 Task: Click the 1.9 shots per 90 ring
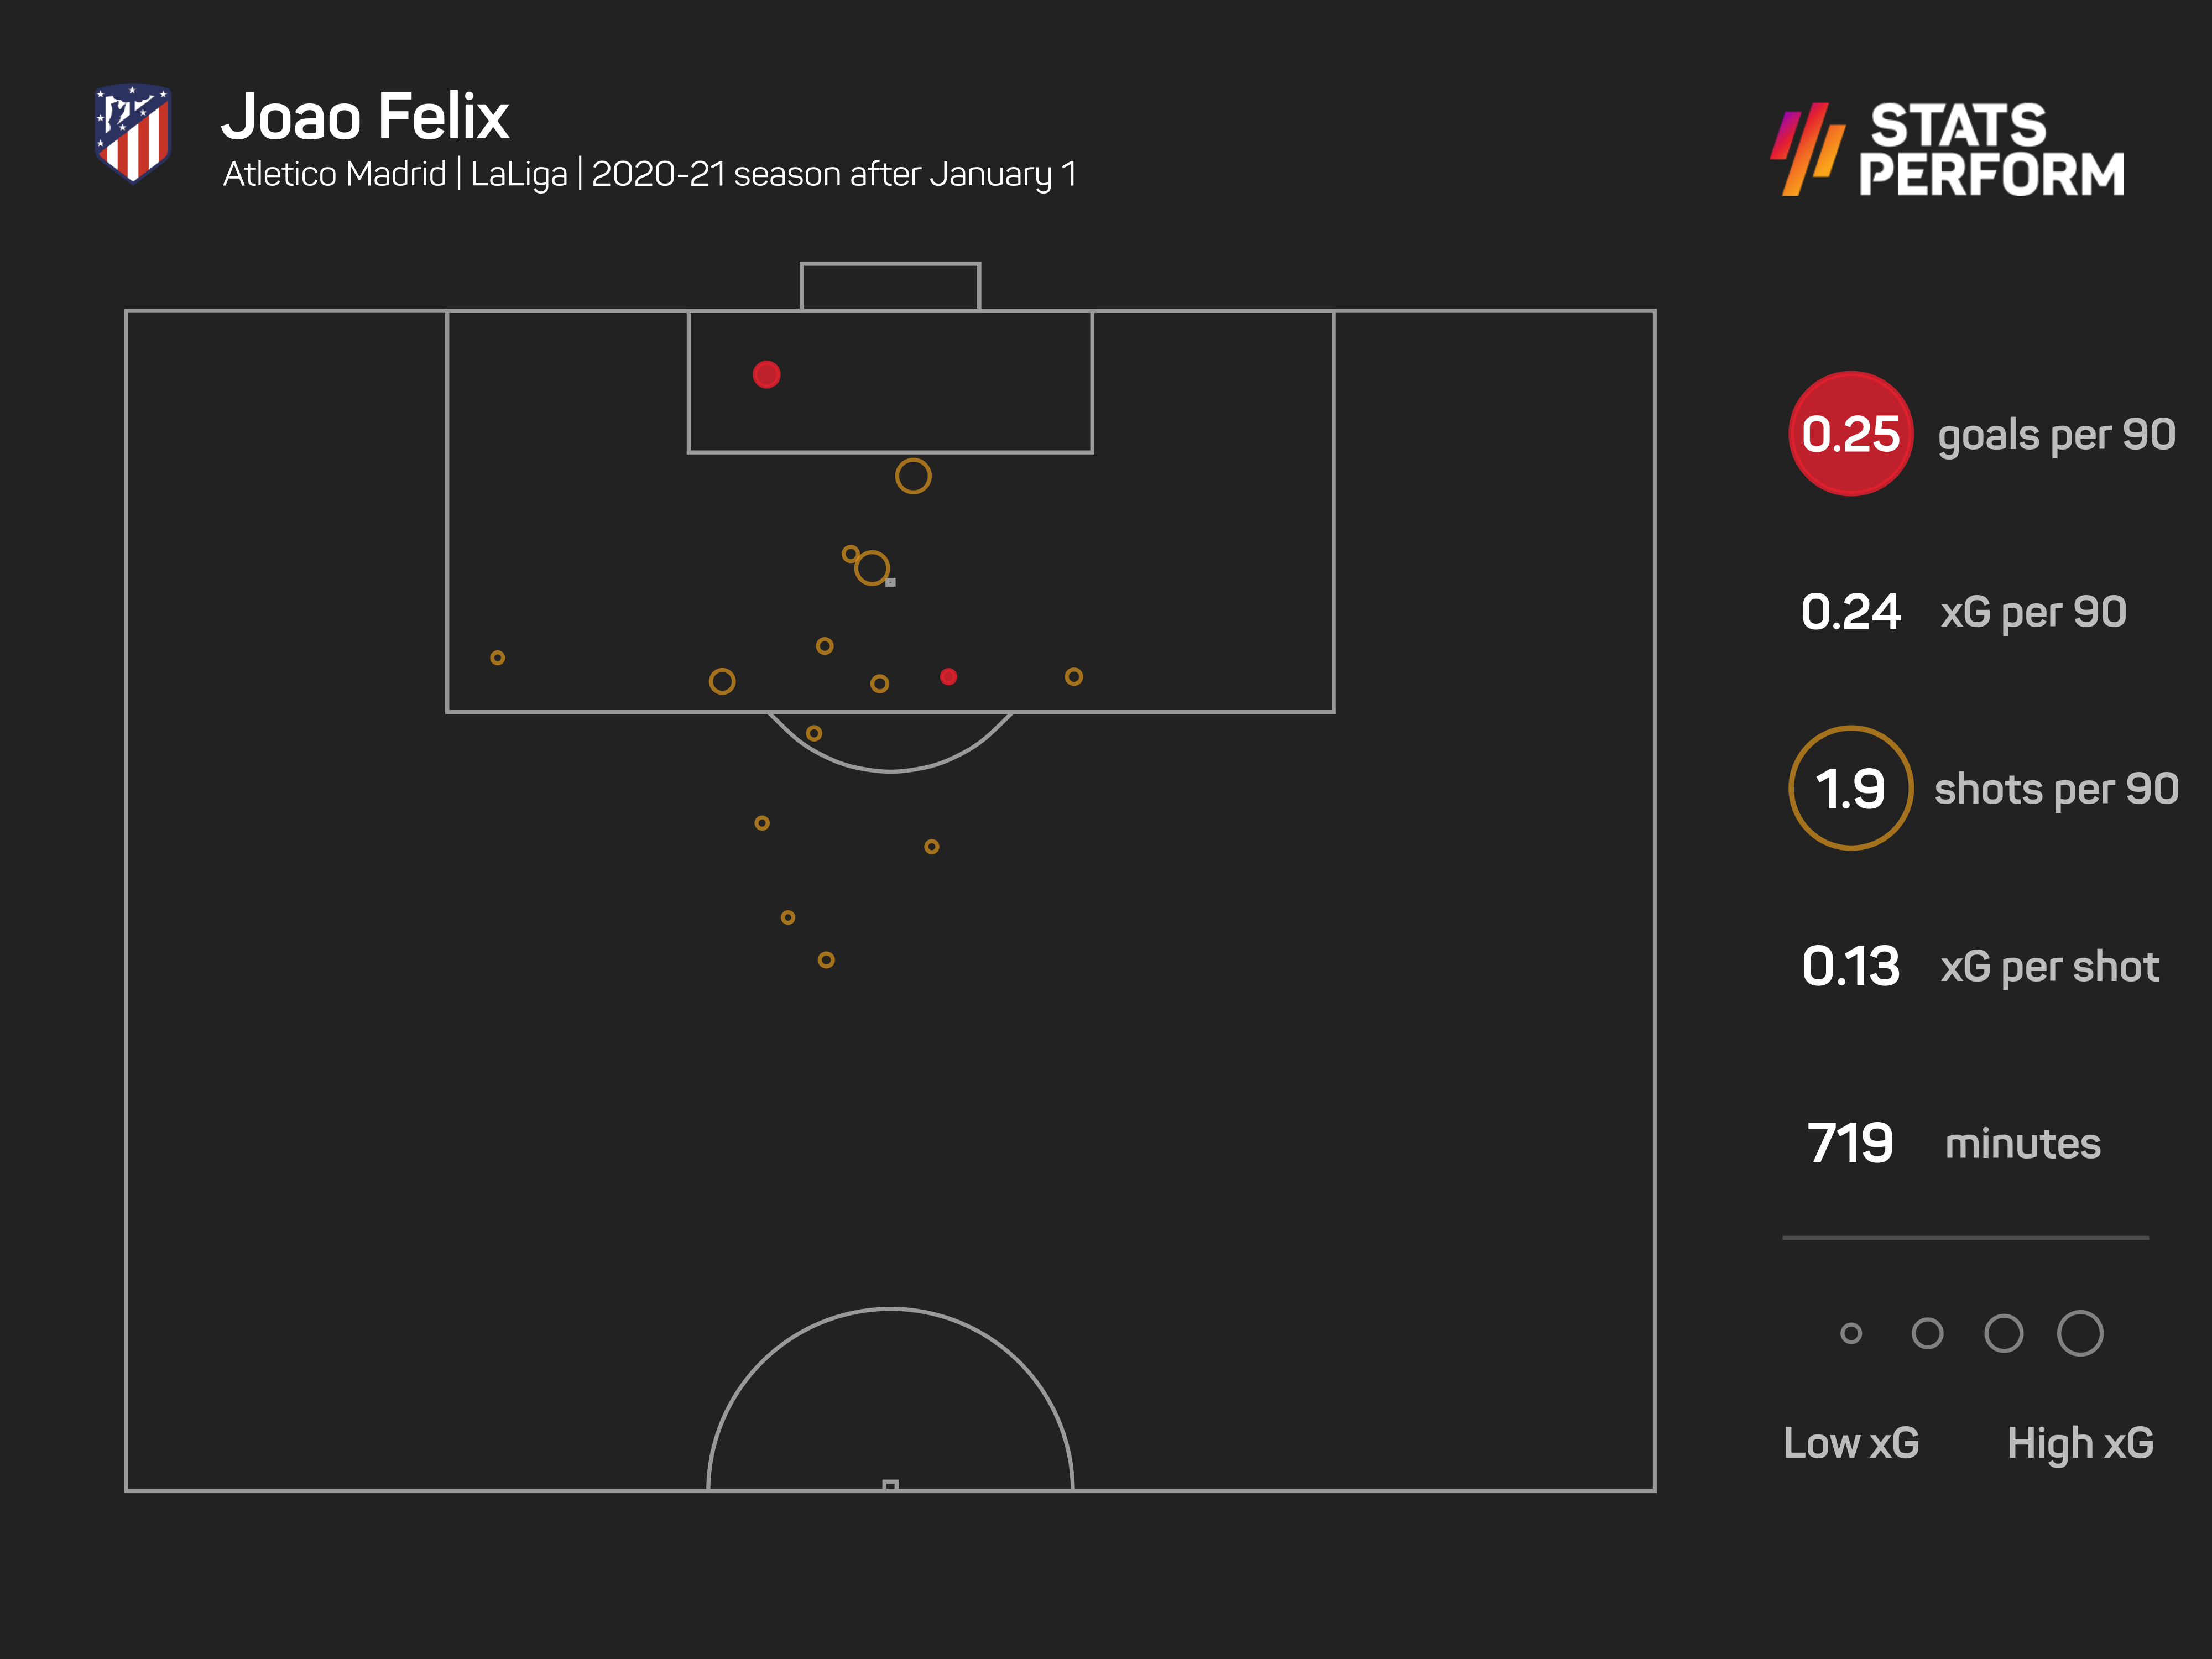(x=1851, y=788)
